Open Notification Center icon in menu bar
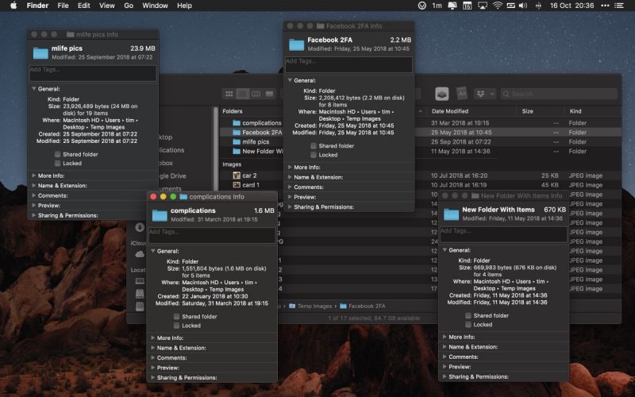The image size is (635, 397). [619, 6]
